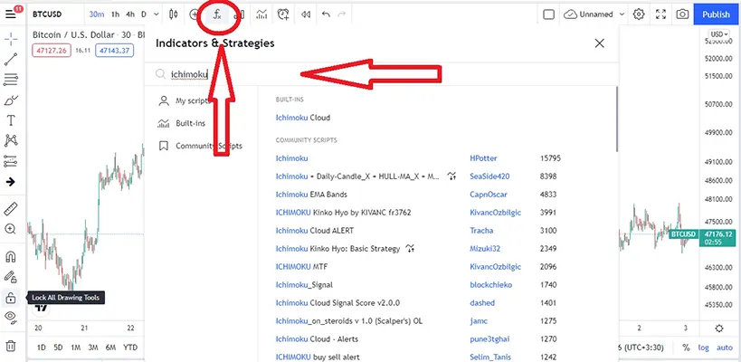Select the 30m timeframe
The height and width of the screenshot is (362, 741).
(x=97, y=14)
